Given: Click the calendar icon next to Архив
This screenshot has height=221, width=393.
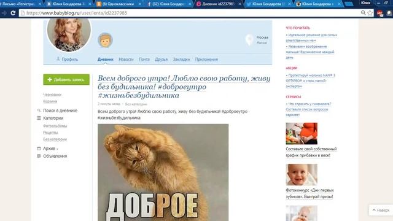Looking at the screenshot, I should (39, 149).
